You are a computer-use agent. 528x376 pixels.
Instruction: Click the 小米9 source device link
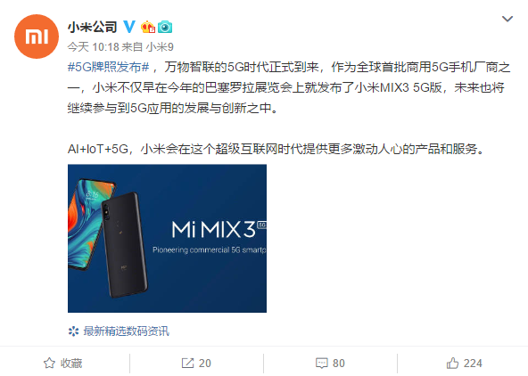click(160, 47)
